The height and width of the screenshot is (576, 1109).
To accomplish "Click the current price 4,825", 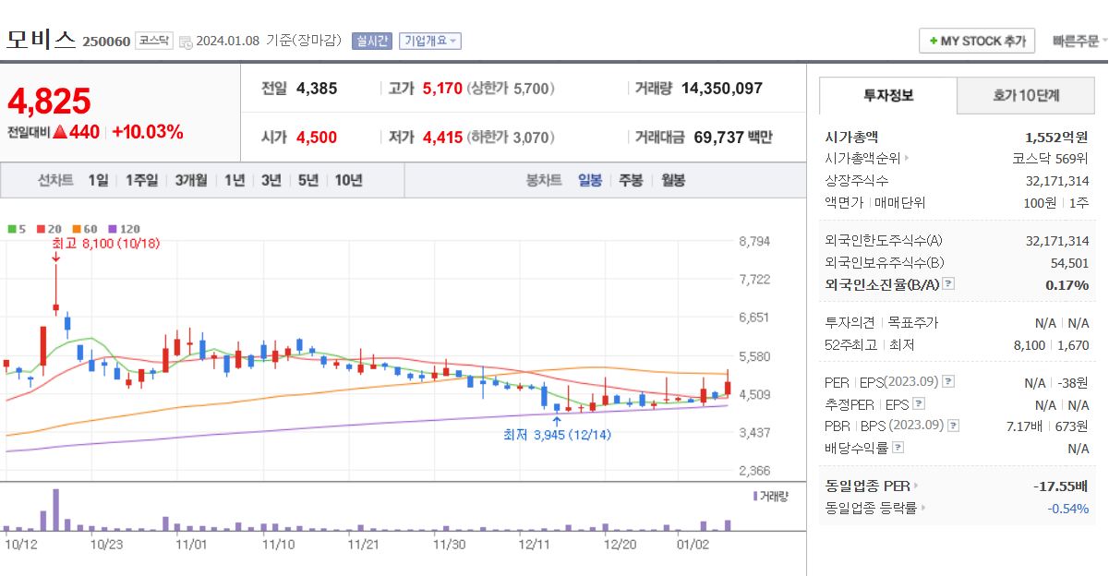I will (49, 102).
